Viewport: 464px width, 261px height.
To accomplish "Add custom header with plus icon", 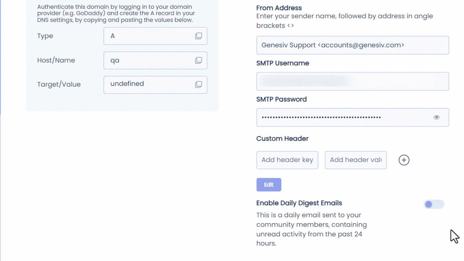I will click(404, 160).
